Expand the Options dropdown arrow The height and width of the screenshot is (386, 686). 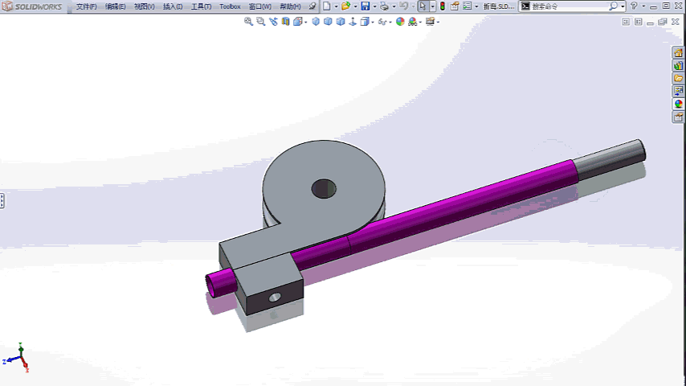pos(476,6)
